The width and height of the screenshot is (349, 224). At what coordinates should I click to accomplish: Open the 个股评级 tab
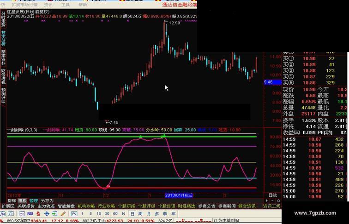pyautogui.click(x=146, y=206)
